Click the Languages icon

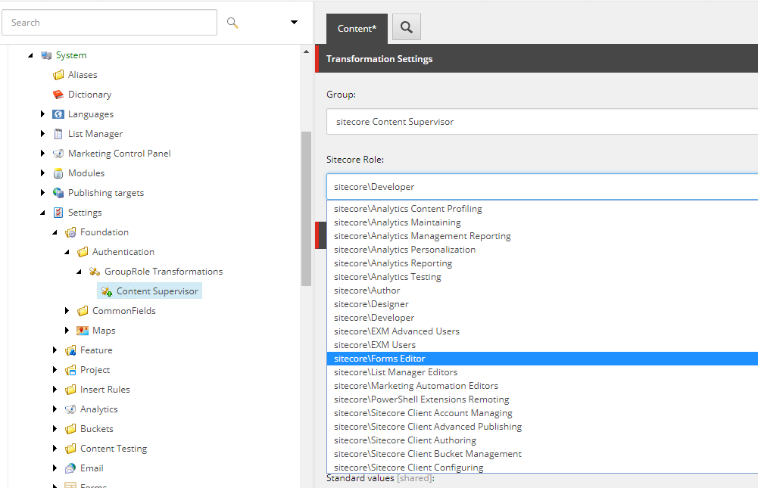coord(58,114)
